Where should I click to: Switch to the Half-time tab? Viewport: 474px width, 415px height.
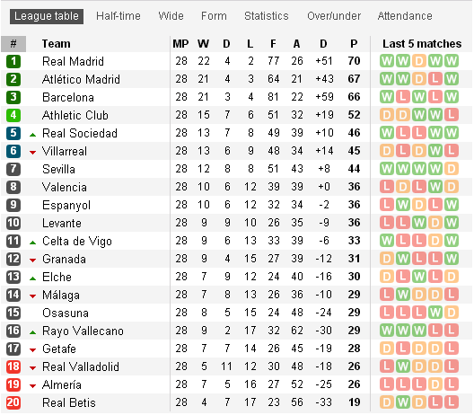click(x=118, y=16)
